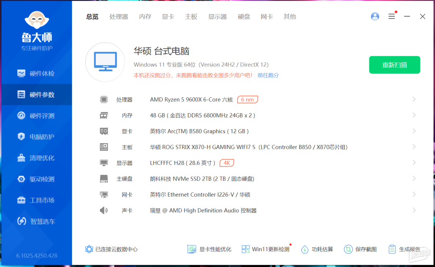Open the 功耗估算 power estimate icon
Image resolution: width=435 pixels, height=267 pixels.
click(x=304, y=249)
